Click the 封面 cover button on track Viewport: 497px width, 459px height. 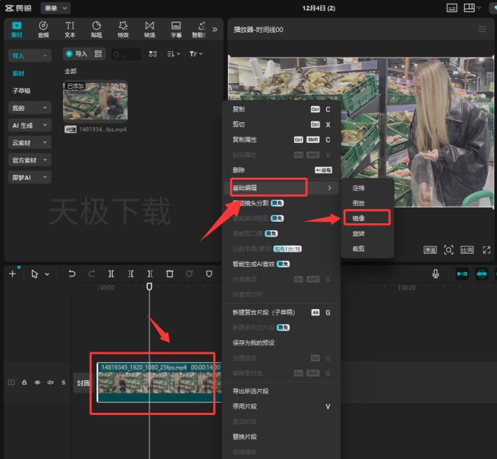pyautogui.click(x=83, y=383)
